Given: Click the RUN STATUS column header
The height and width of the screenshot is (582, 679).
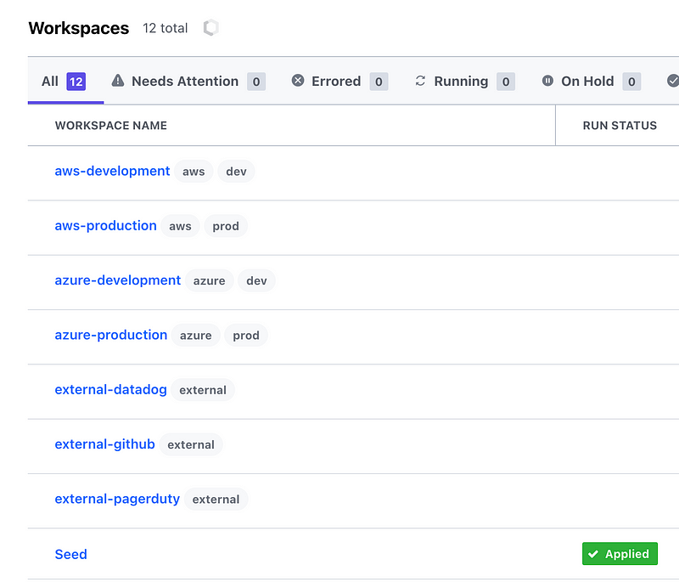Looking at the screenshot, I should 620,126.
